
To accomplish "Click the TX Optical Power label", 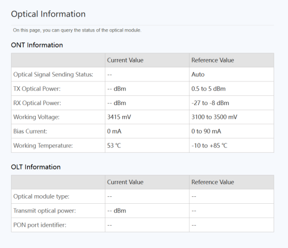I will tap(37, 89).
